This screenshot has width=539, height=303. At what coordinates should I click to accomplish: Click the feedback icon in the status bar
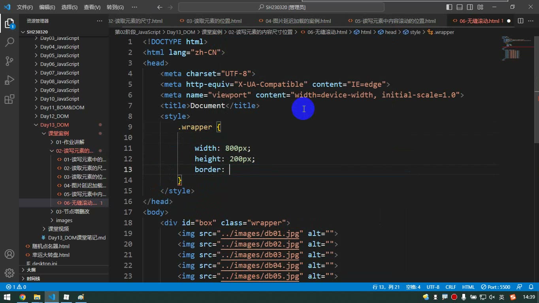tap(520, 287)
